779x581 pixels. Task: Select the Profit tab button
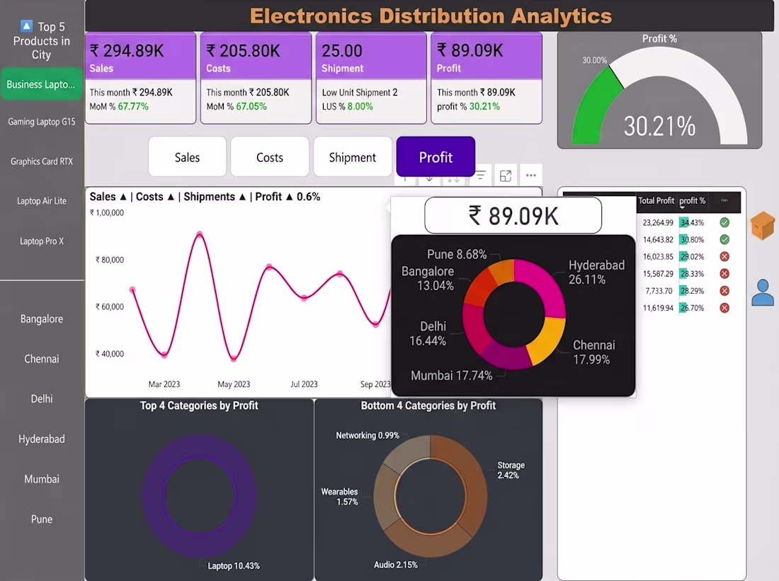[x=436, y=157]
